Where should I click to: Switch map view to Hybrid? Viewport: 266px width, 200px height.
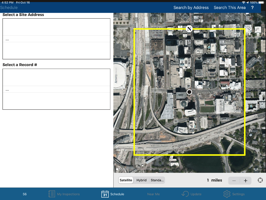pos(141,180)
